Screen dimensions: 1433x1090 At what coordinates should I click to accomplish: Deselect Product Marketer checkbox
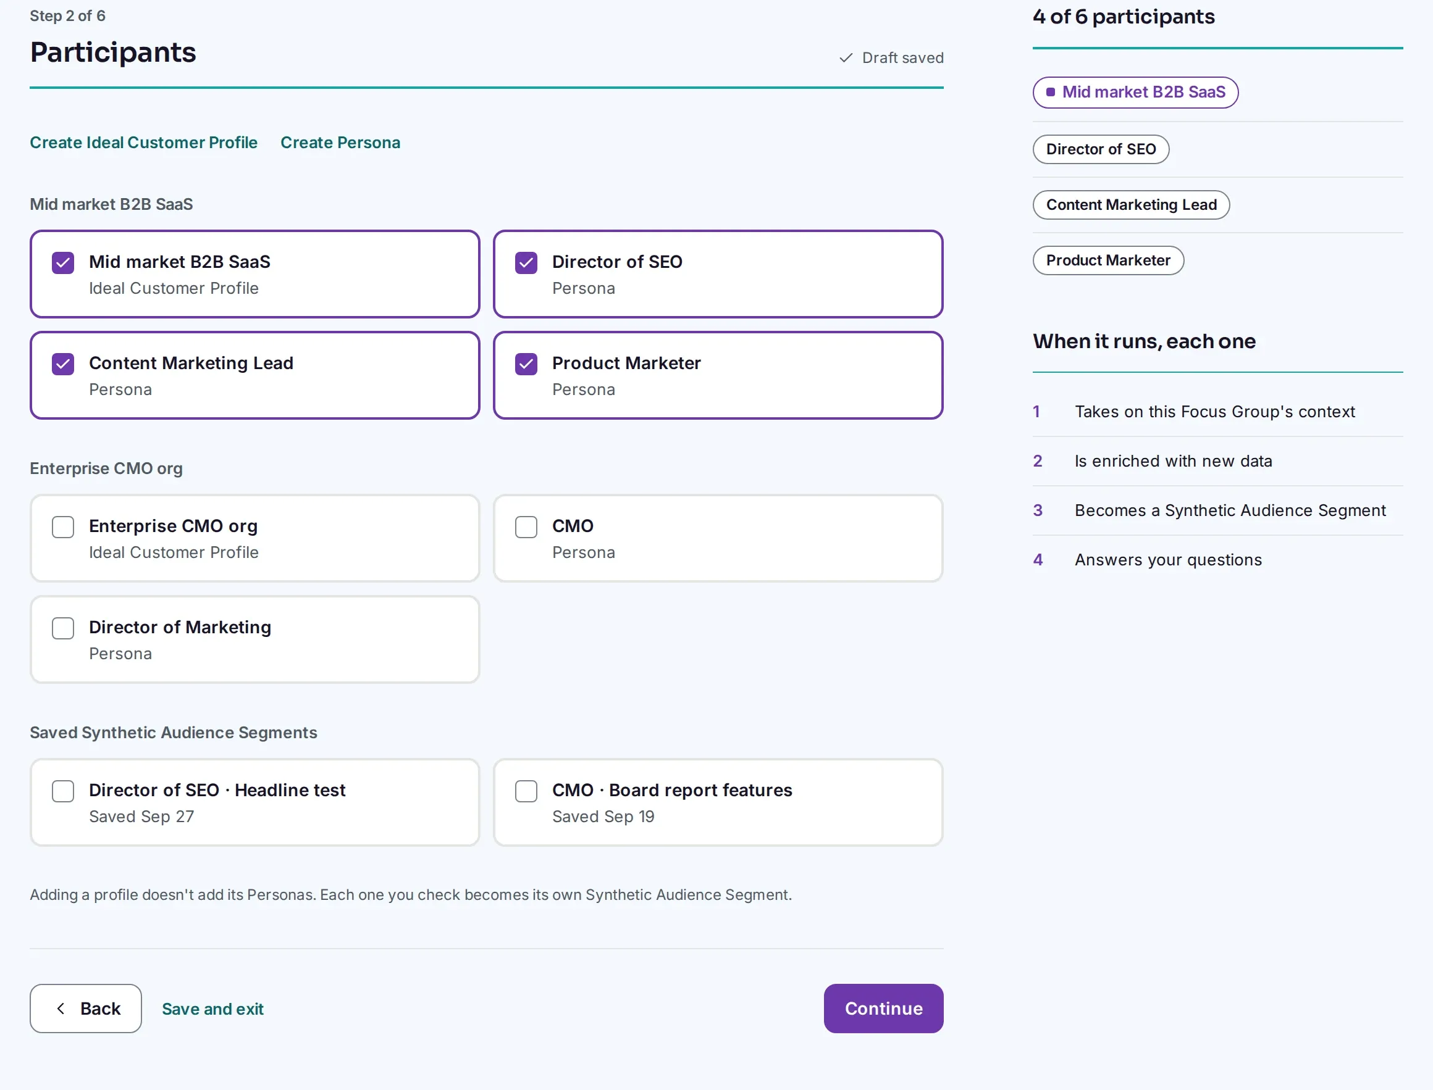pos(526,364)
